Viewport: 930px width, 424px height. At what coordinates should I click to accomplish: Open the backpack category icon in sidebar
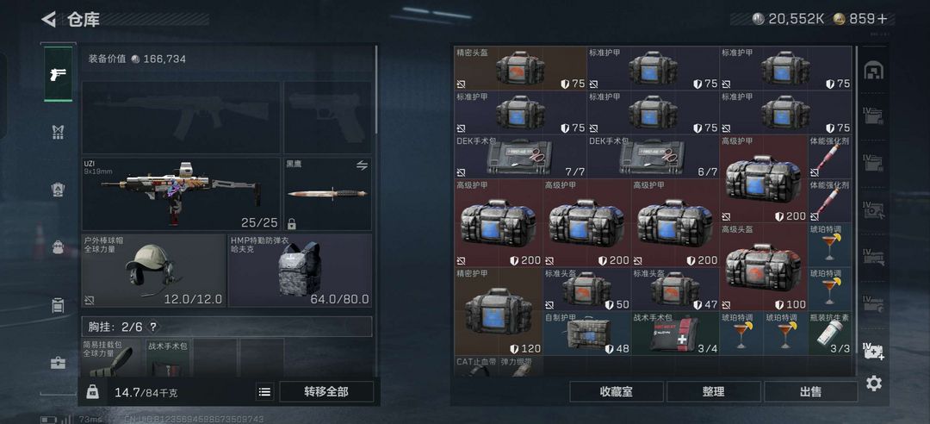click(59, 247)
